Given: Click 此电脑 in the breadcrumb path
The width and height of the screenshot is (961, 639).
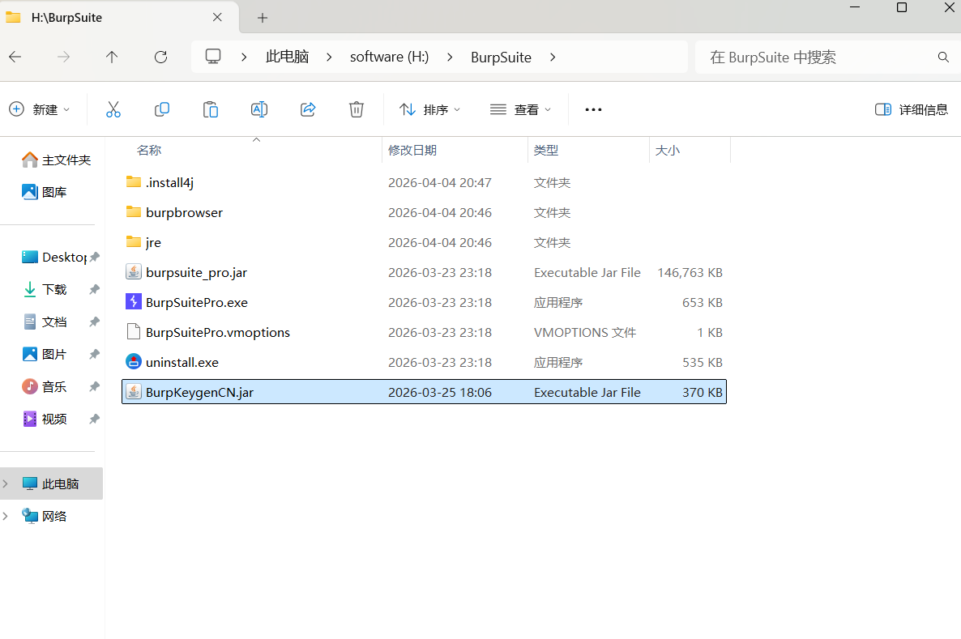Looking at the screenshot, I should (287, 57).
